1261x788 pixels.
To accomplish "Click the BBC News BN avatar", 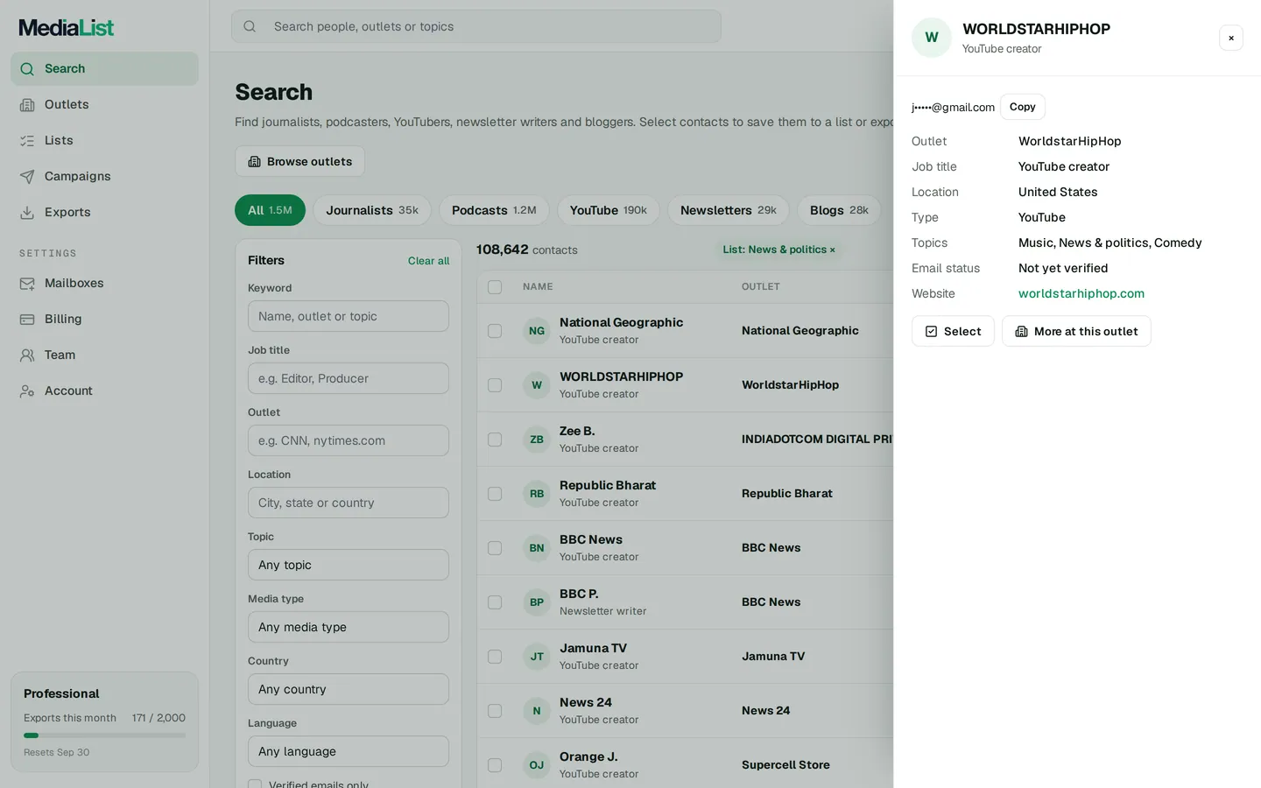I will click(x=537, y=548).
